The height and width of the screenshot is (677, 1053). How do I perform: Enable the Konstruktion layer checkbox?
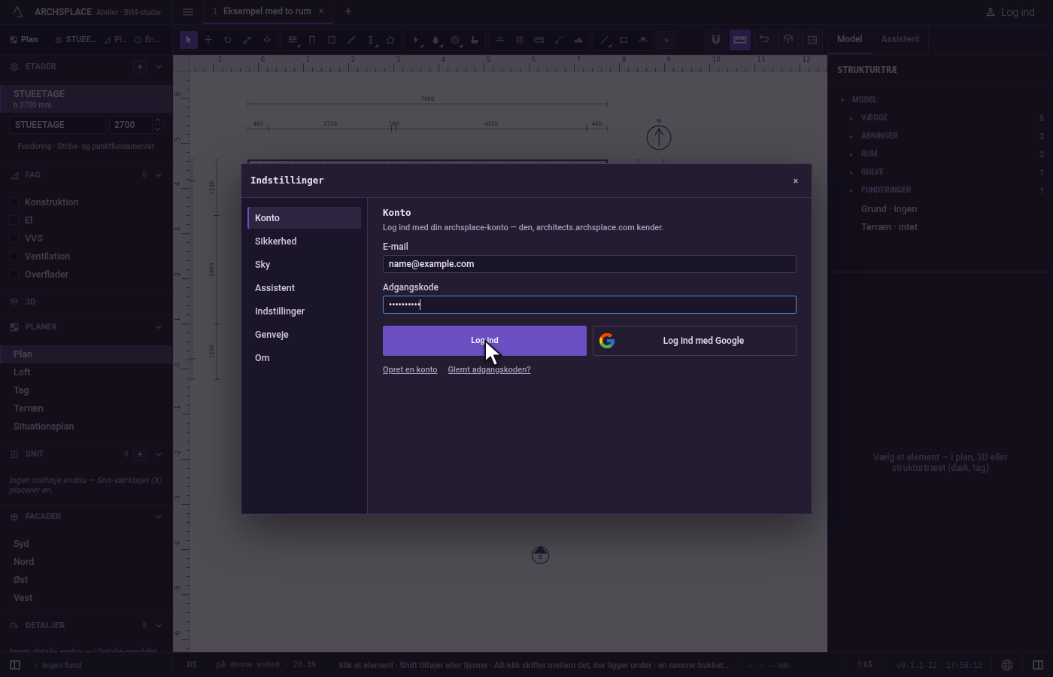[14, 202]
